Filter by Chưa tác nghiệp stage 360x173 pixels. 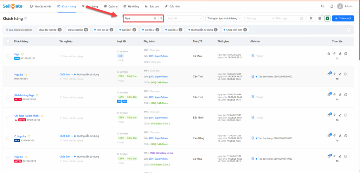click(x=50, y=30)
